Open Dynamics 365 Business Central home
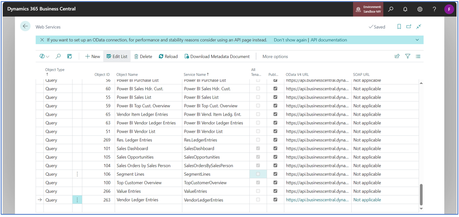 [41, 9]
